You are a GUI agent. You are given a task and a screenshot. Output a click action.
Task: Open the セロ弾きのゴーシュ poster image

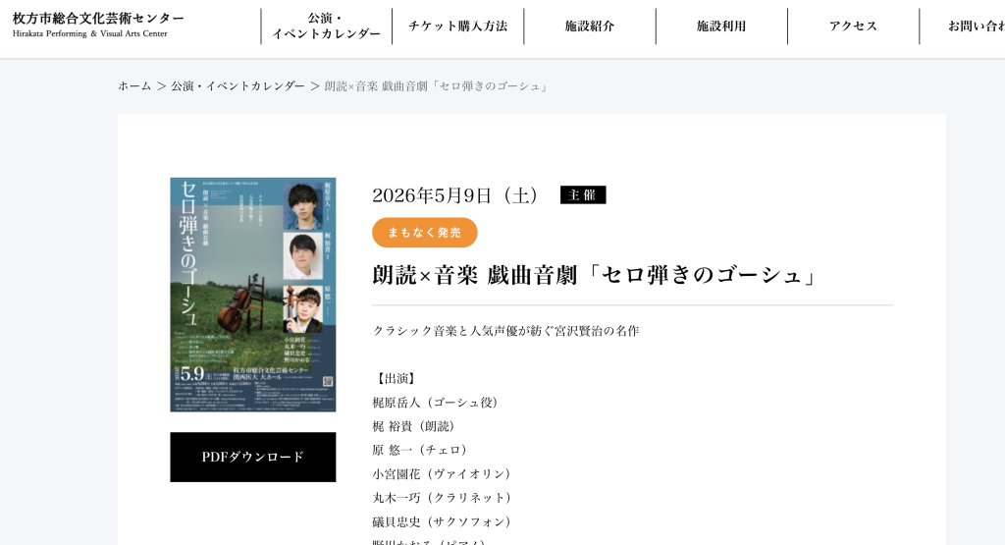(x=253, y=295)
